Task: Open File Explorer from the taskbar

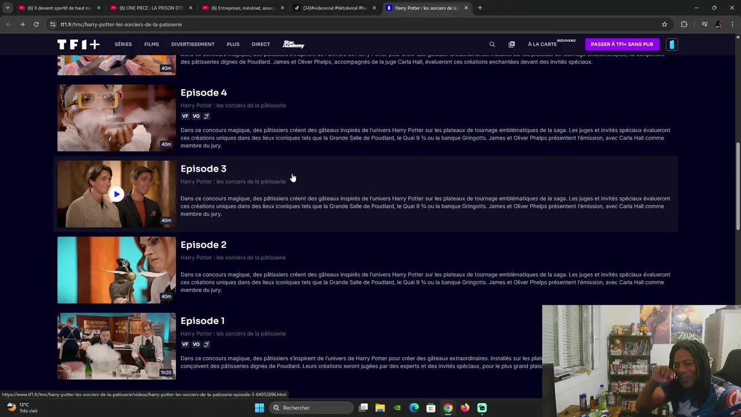Action: (380, 408)
